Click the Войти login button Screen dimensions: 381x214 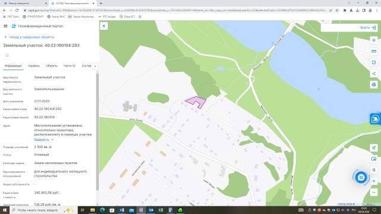(x=368, y=28)
